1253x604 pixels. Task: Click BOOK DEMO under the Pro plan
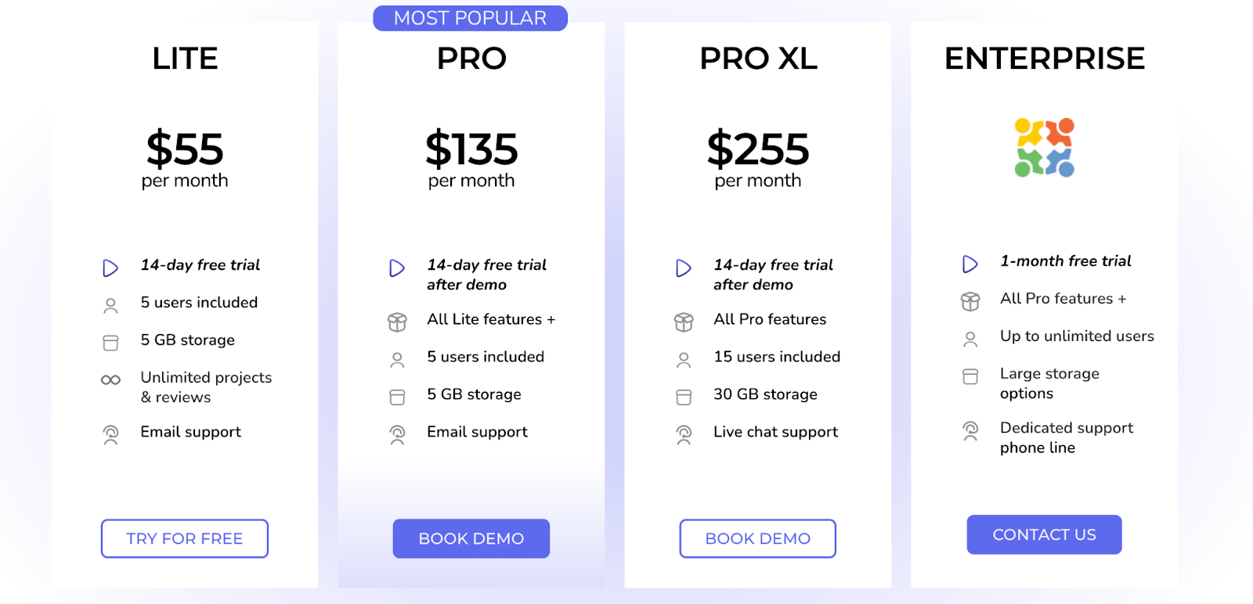(x=471, y=538)
